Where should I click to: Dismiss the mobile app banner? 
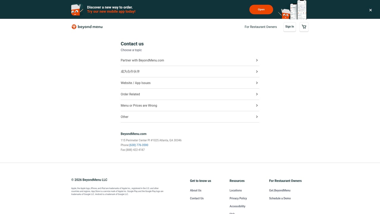[370, 10]
